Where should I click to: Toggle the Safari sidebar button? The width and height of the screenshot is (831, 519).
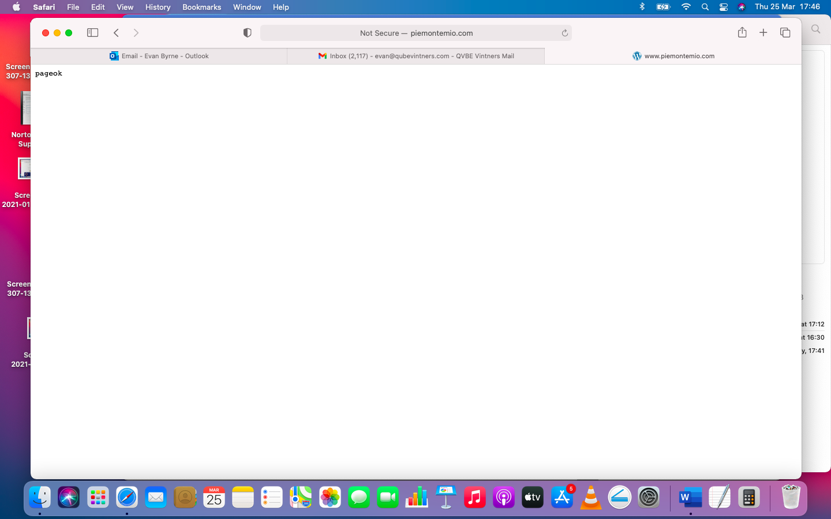point(92,33)
